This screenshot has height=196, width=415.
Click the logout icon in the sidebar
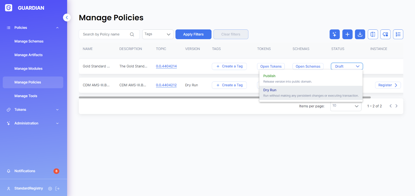tap(57, 189)
